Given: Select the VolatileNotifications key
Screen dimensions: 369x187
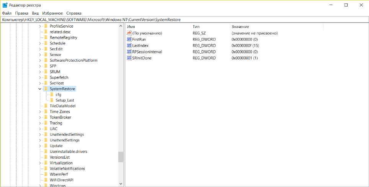Looking at the screenshot, I should click(x=67, y=169).
